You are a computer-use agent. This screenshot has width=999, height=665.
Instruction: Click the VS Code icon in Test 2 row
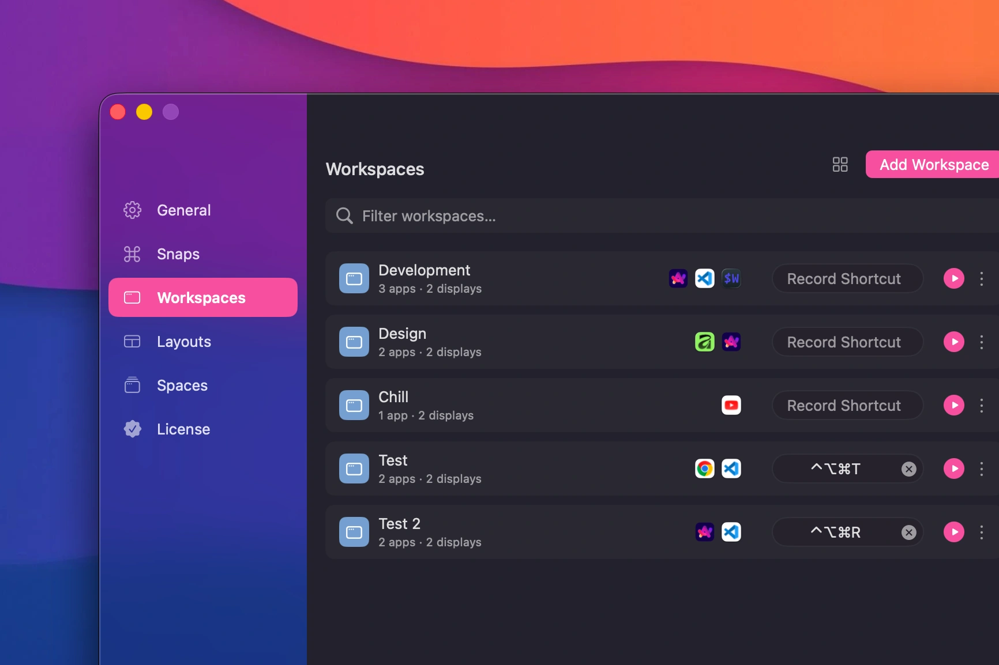coord(731,532)
